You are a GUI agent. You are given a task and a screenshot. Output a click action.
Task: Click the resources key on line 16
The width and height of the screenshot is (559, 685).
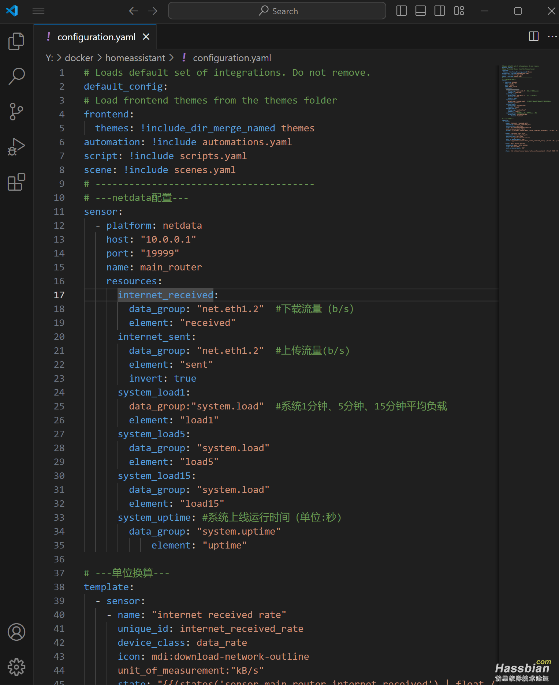click(131, 281)
